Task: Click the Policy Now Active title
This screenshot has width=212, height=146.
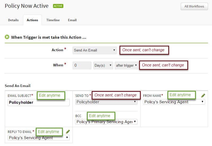Action: click(x=27, y=6)
